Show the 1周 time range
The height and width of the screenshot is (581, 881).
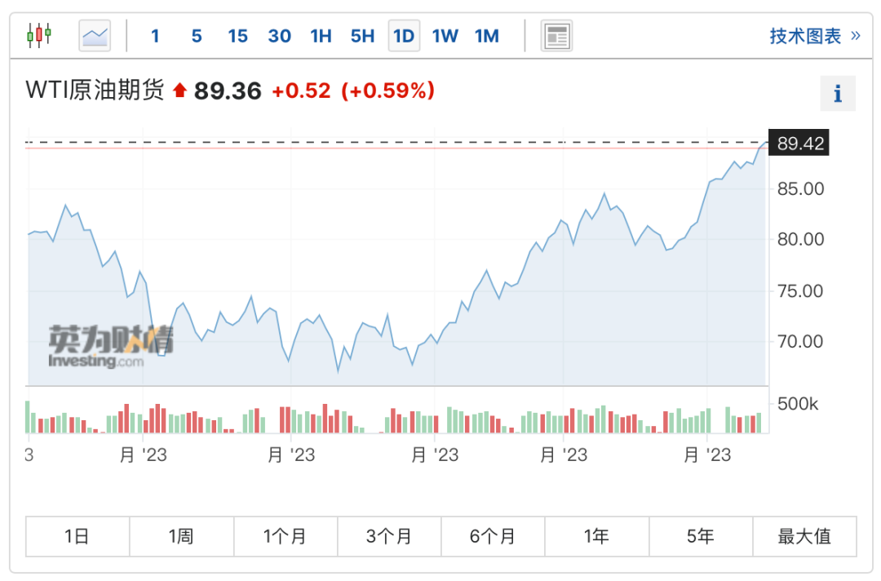(181, 537)
